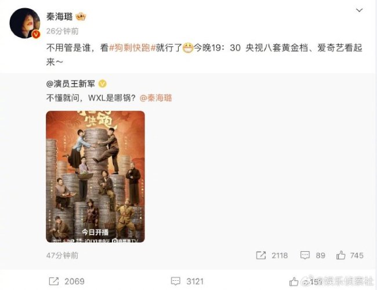This screenshot has height=290, width=377.
Task: Open 秦海璐 username link
Action: click(59, 17)
